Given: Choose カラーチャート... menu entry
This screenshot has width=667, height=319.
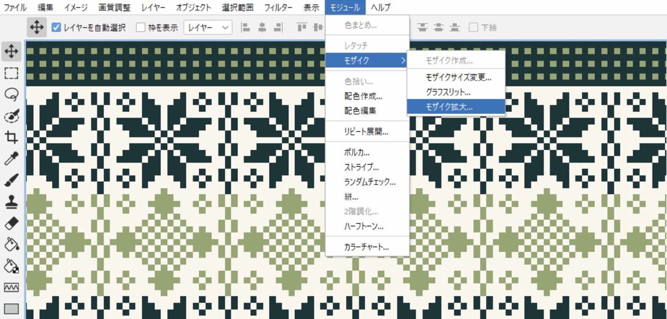Looking at the screenshot, I should (x=367, y=247).
